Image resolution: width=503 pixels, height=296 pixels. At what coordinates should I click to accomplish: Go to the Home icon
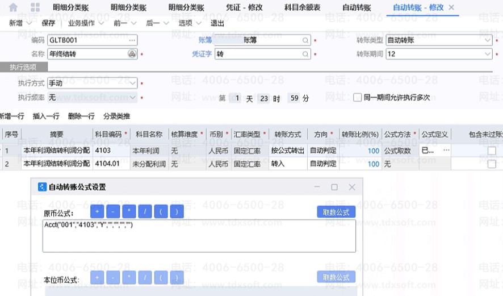tap(13, 7)
